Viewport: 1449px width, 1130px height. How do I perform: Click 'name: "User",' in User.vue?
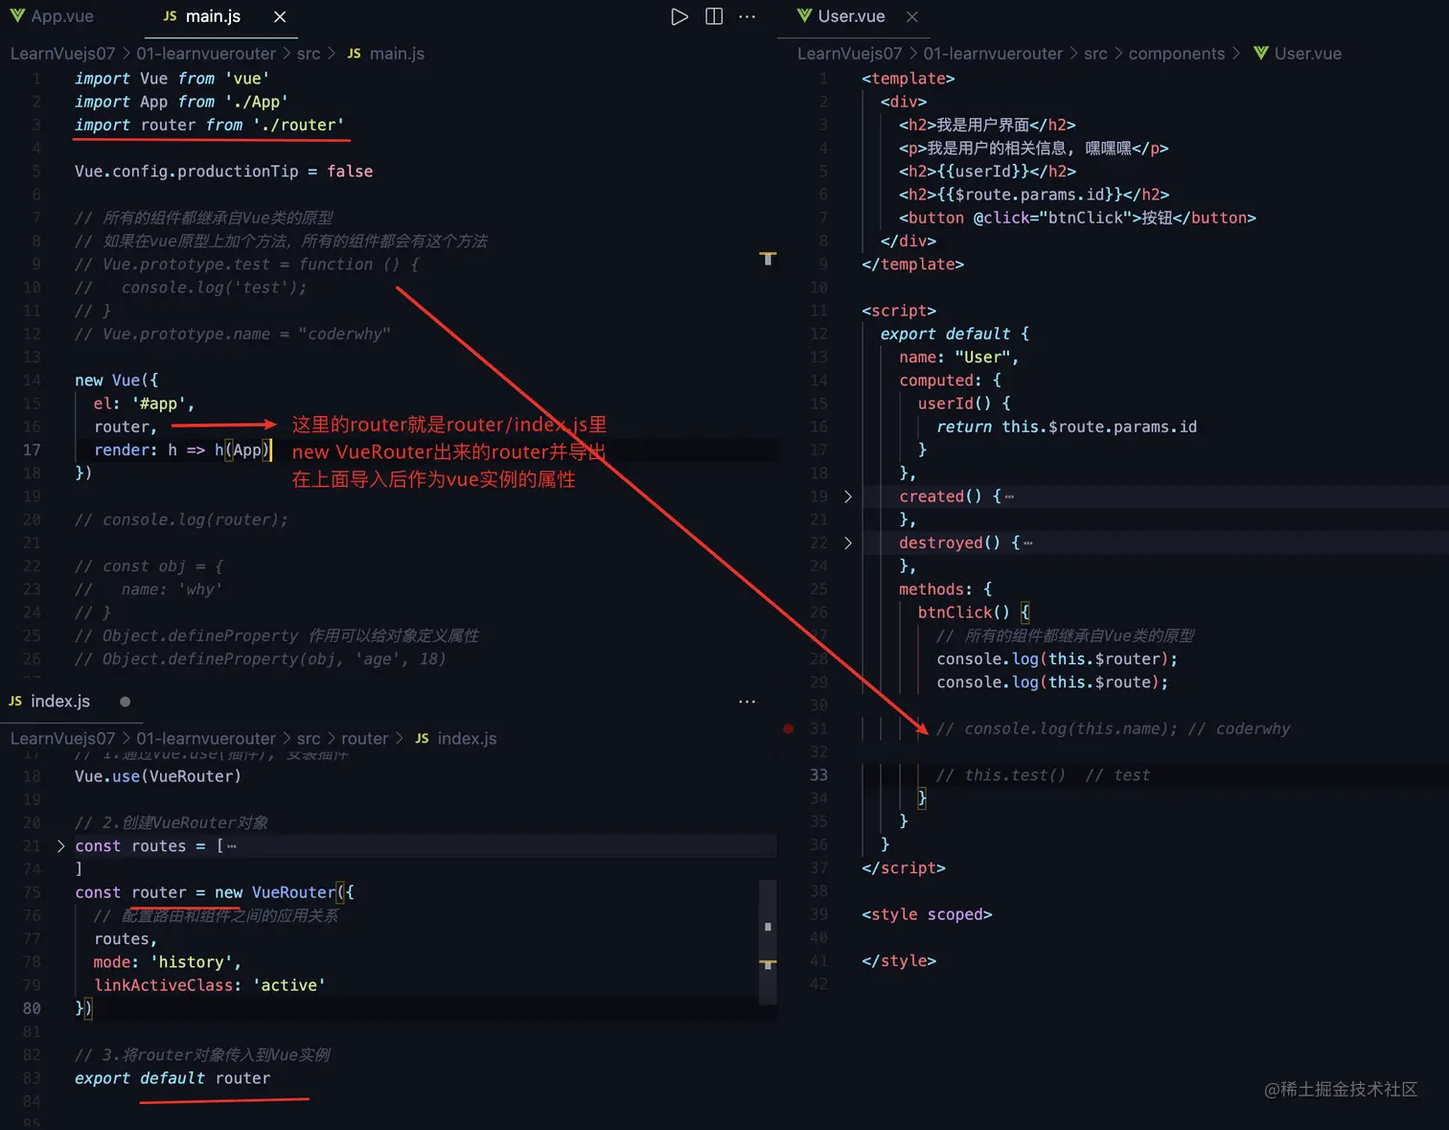pyautogui.click(x=959, y=357)
